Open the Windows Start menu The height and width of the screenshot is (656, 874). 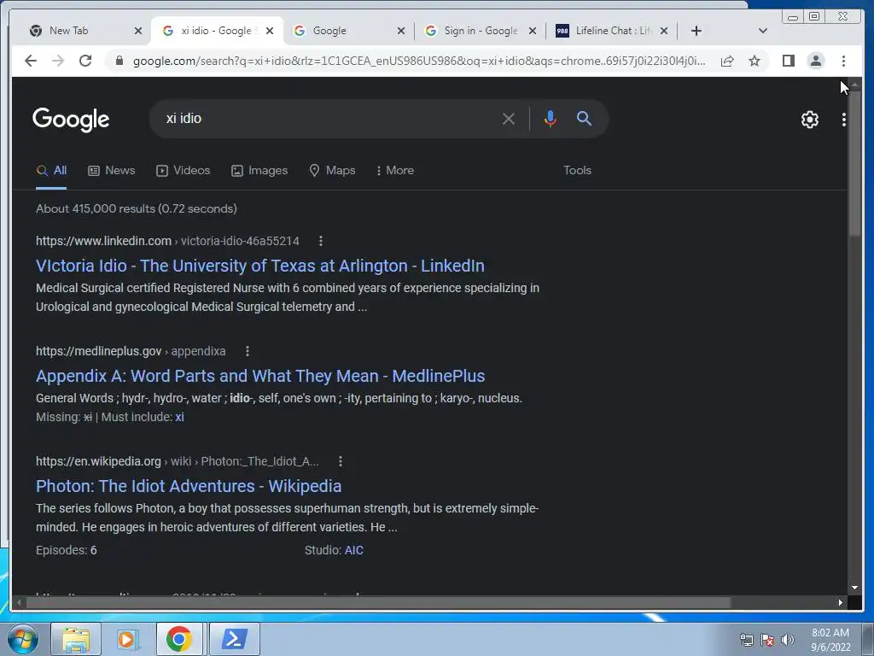[22, 639]
